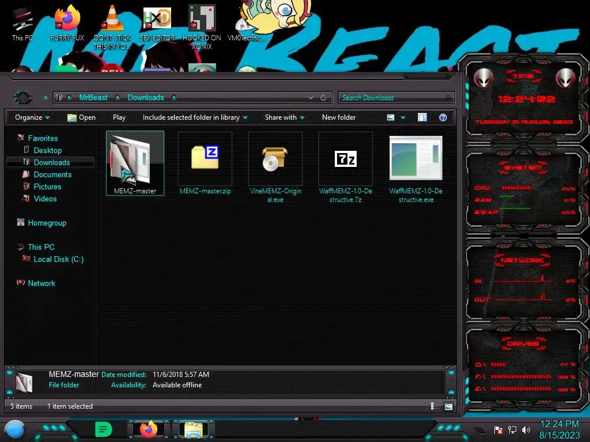This screenshot has width=590, height=442.
Task: Click Downloads in the address breadcrumb
Action: click(x=146, y=98)
